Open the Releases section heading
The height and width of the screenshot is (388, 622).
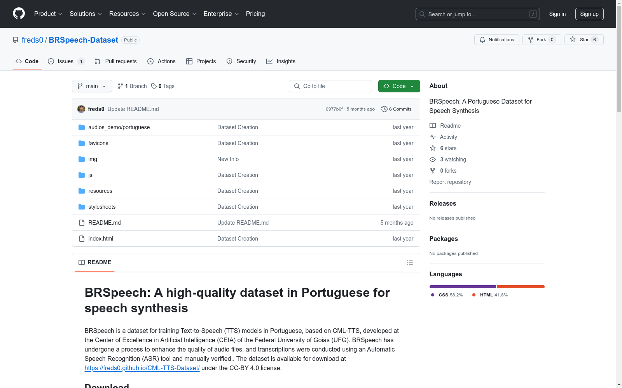(443, 203)
